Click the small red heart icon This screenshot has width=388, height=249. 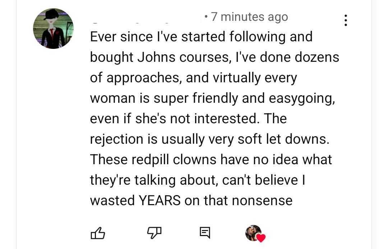261,238
